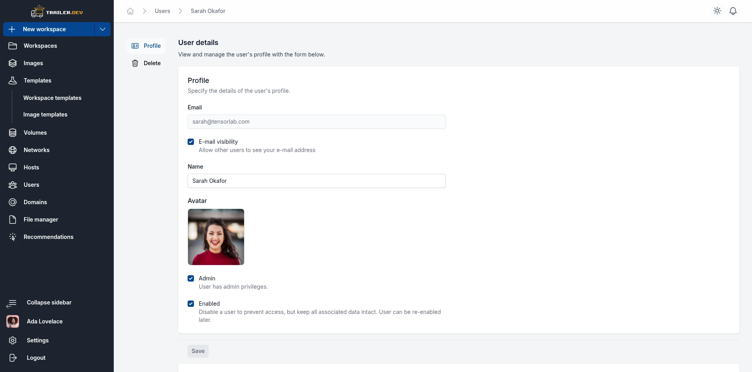Toggle the Enabled checkbox
The height and width of the screenshot is (372, 752).
(191, 304)
